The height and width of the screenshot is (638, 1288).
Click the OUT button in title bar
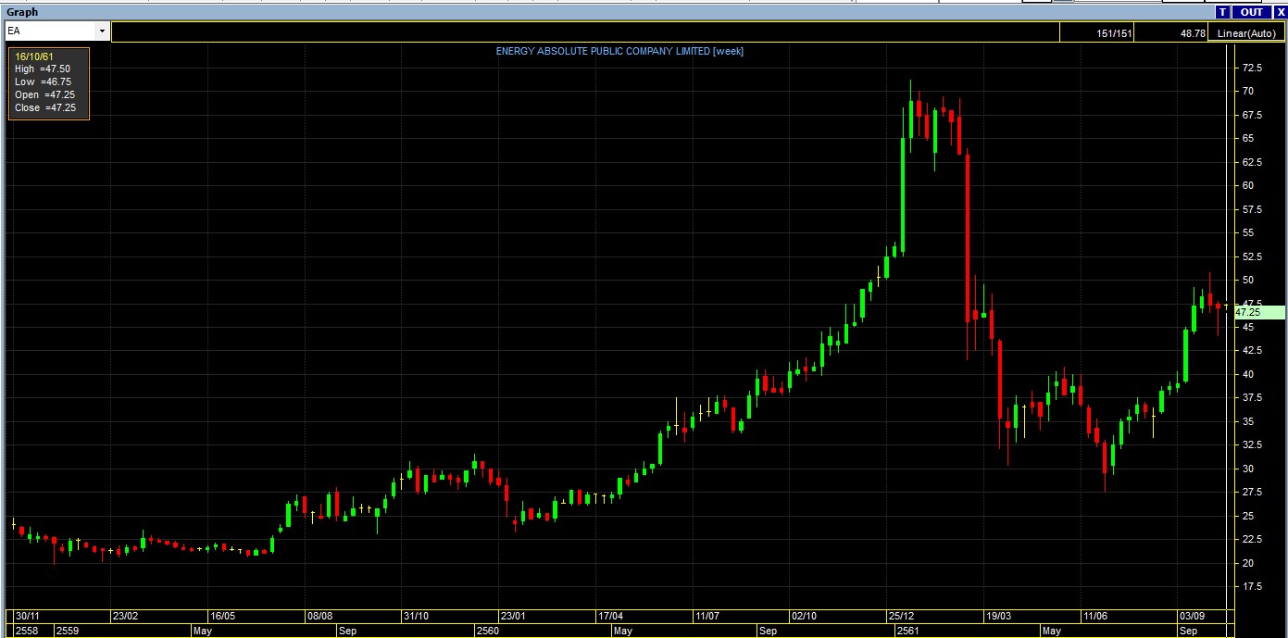pos(1252,12)
